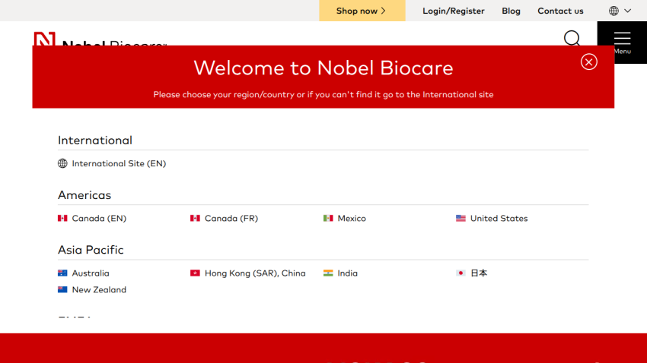The image size is (647, 363).
Task: Open the Contact us link
Action: [560, 11]
